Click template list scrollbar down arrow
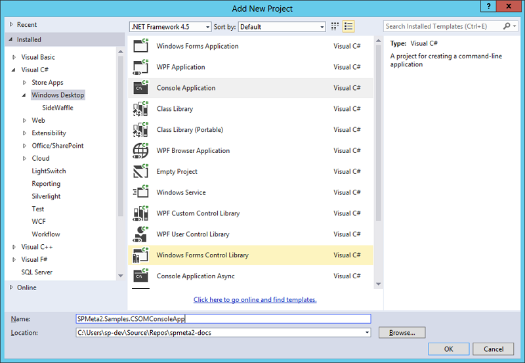 pyautogui.click(x=379, y=284)
